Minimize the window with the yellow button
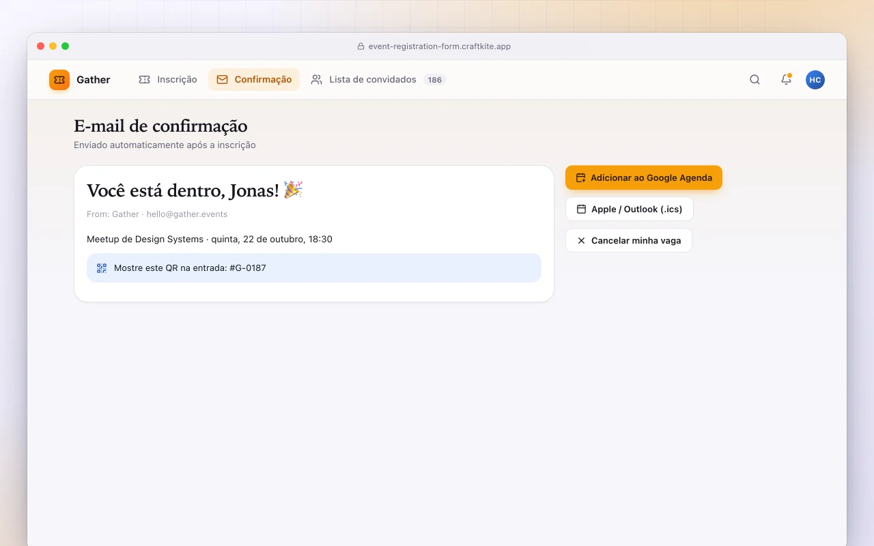 [x=53, y=46]
